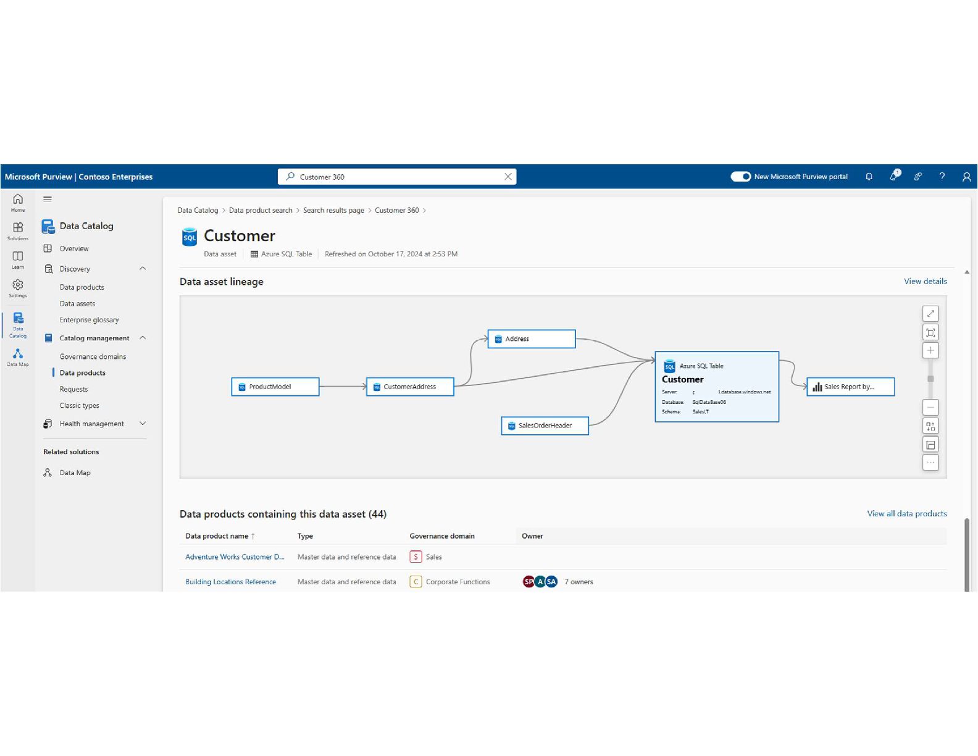
Task: Open Governance domains menu item
Action: [x=93, y=356]
